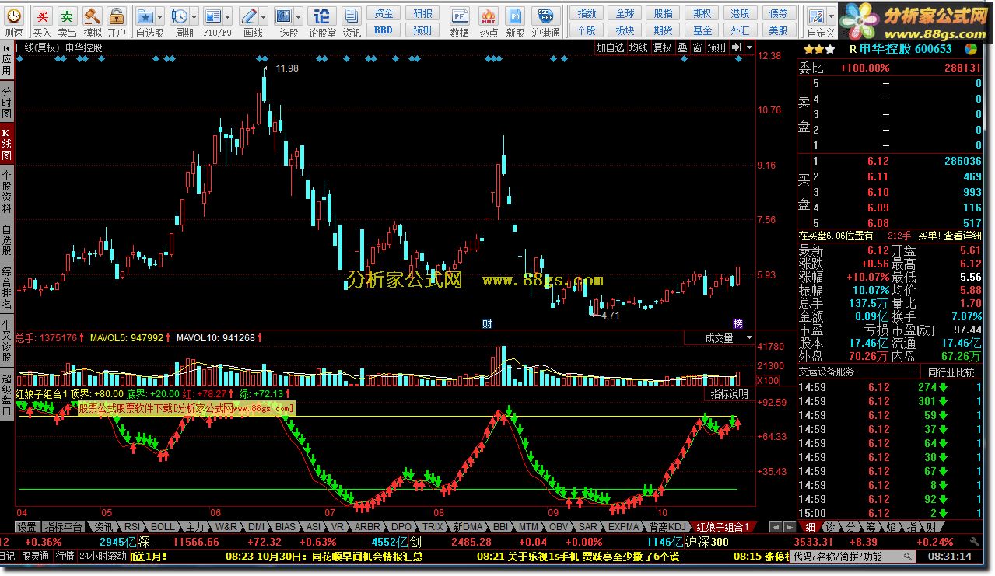Click the 数据 PE data icon
995x576 pixels.
click(x=460, y=16)
